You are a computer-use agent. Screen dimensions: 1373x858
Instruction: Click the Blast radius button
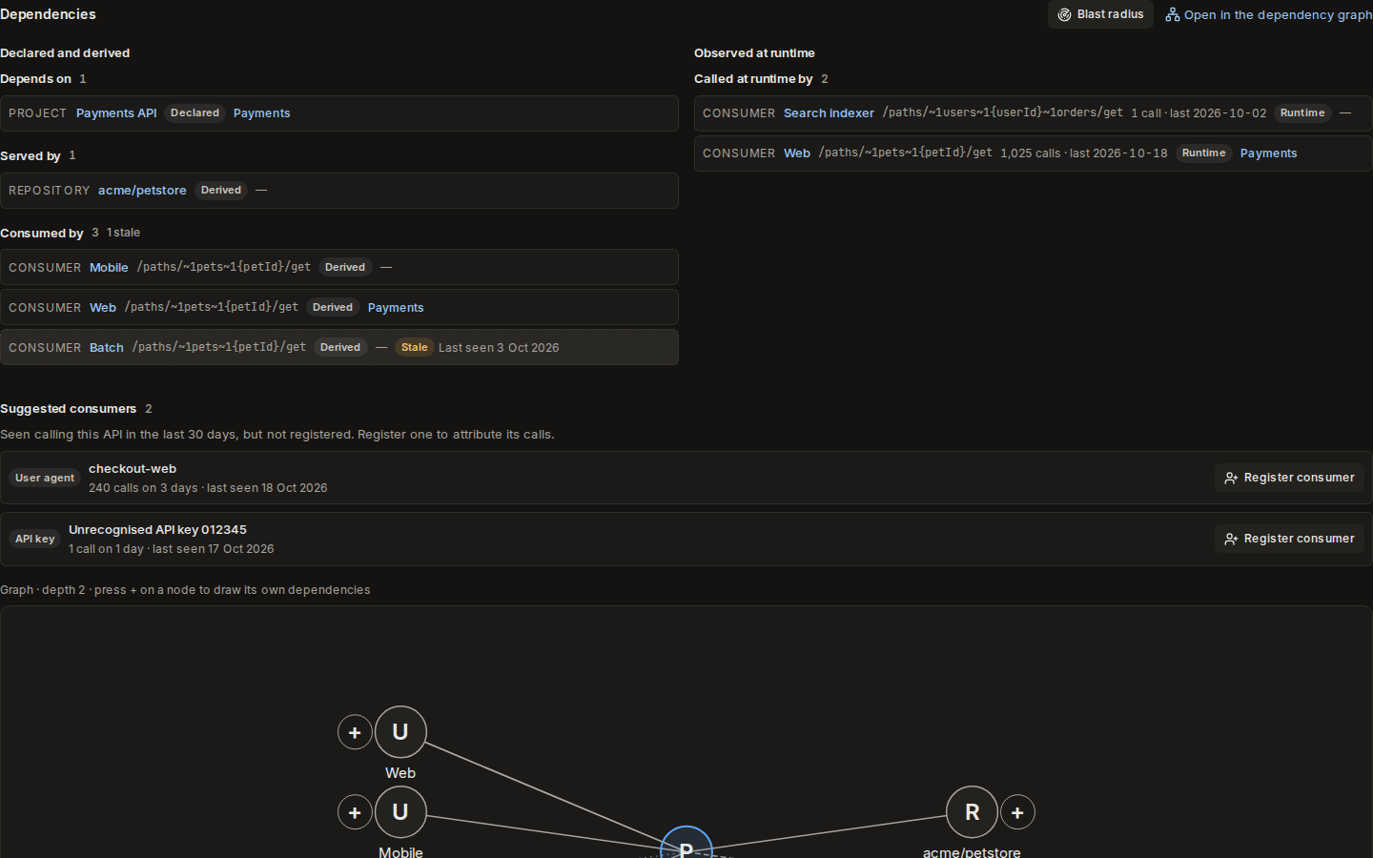pyautogui.click(x=1100, y=14)
